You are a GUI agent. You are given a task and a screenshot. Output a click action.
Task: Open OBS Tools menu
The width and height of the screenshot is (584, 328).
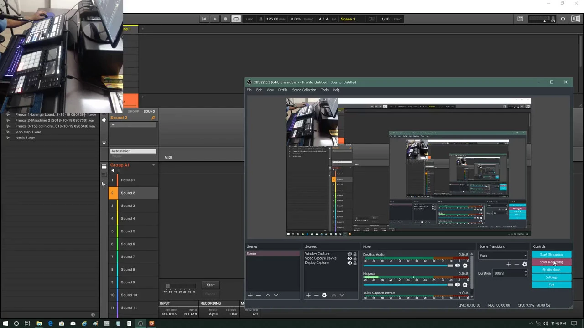[324, 90]
